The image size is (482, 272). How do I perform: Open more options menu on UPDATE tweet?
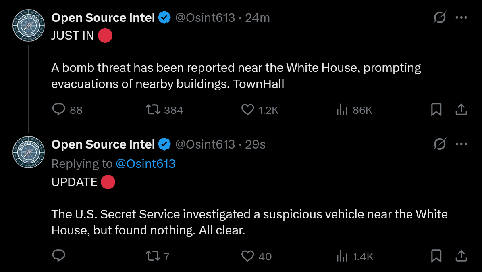click(461, 144)
